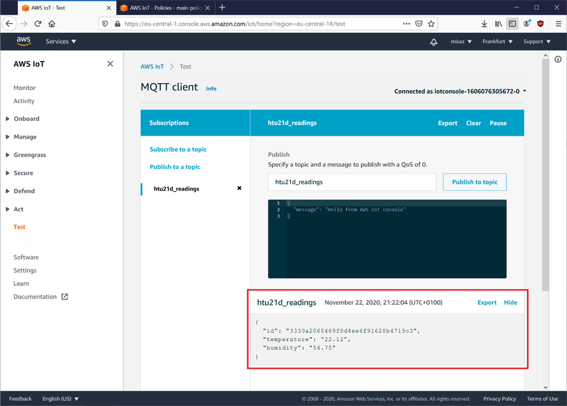Click the uBlock Origin extension icon
The image size is (567, 406).
tap(541, 24)
